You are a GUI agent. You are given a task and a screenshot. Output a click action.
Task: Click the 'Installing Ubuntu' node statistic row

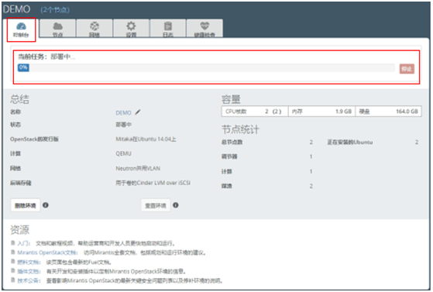point(373,143)
